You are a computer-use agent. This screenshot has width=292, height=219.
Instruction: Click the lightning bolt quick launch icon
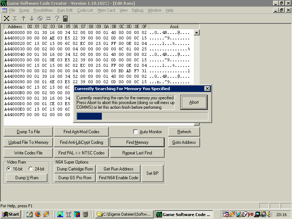click(46, 214)
